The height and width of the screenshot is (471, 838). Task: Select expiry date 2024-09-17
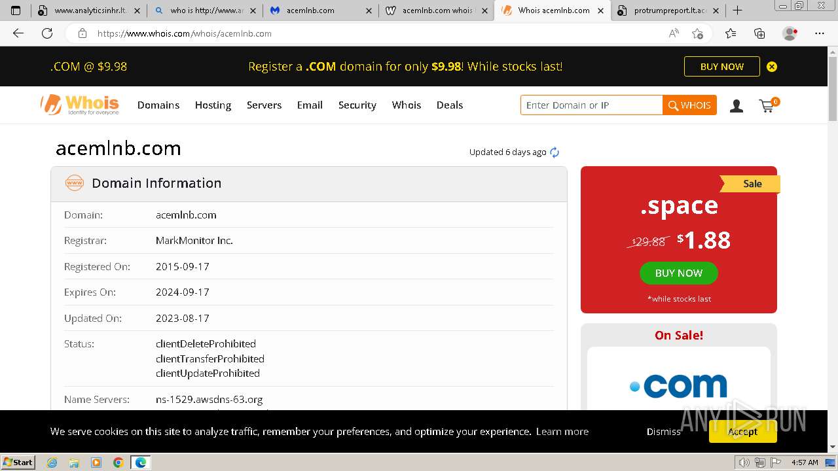click(x=183, y=292)
